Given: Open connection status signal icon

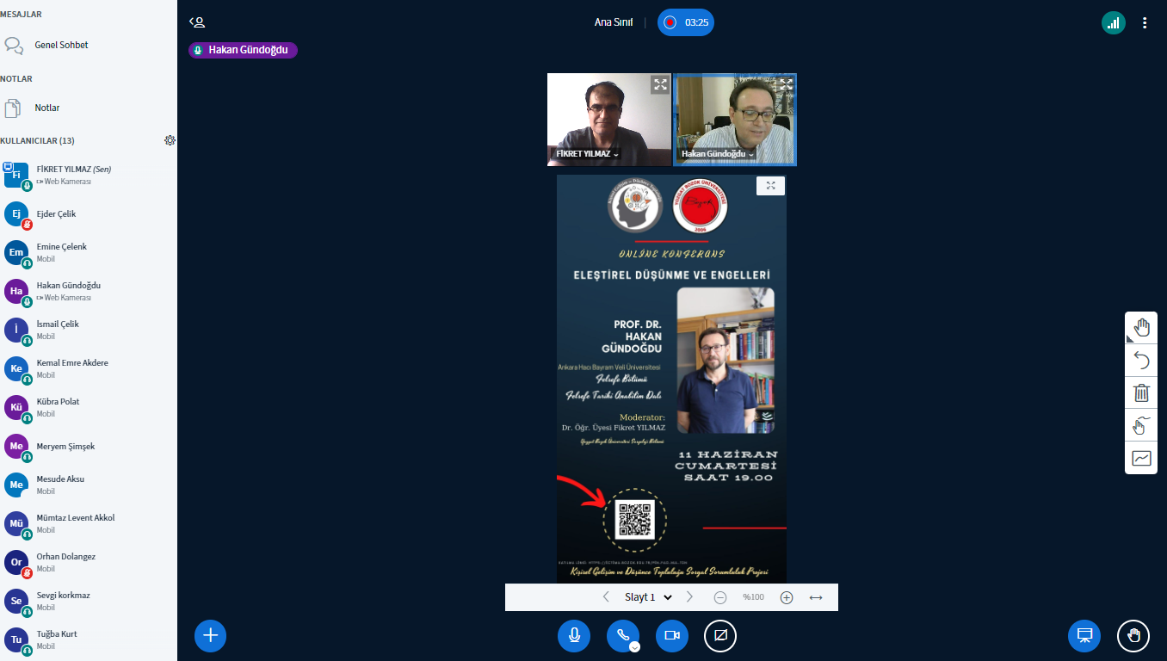Looking at the screenshot, I should pos(1114,22).
